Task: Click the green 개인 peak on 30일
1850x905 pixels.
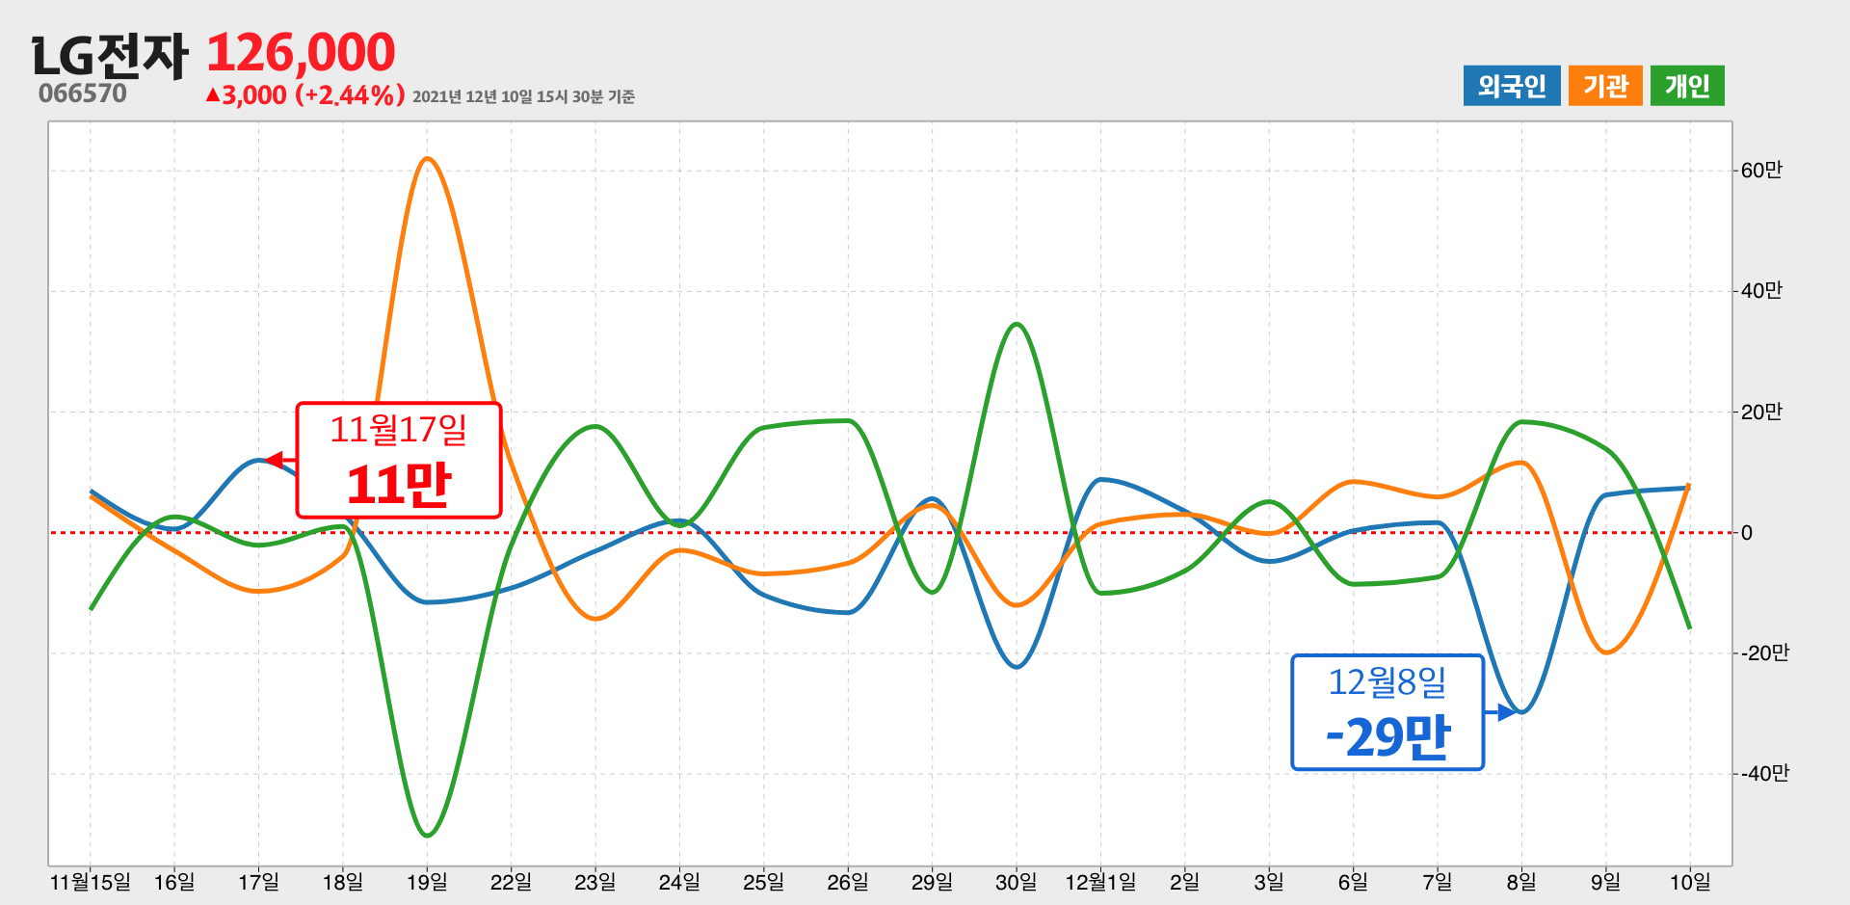Action: pyautogui.click(x=1017, y=324)
